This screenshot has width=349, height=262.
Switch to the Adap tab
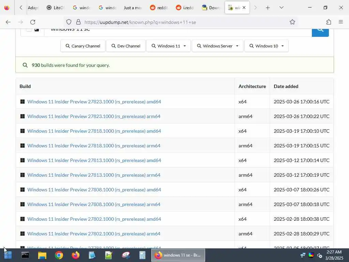33,8
